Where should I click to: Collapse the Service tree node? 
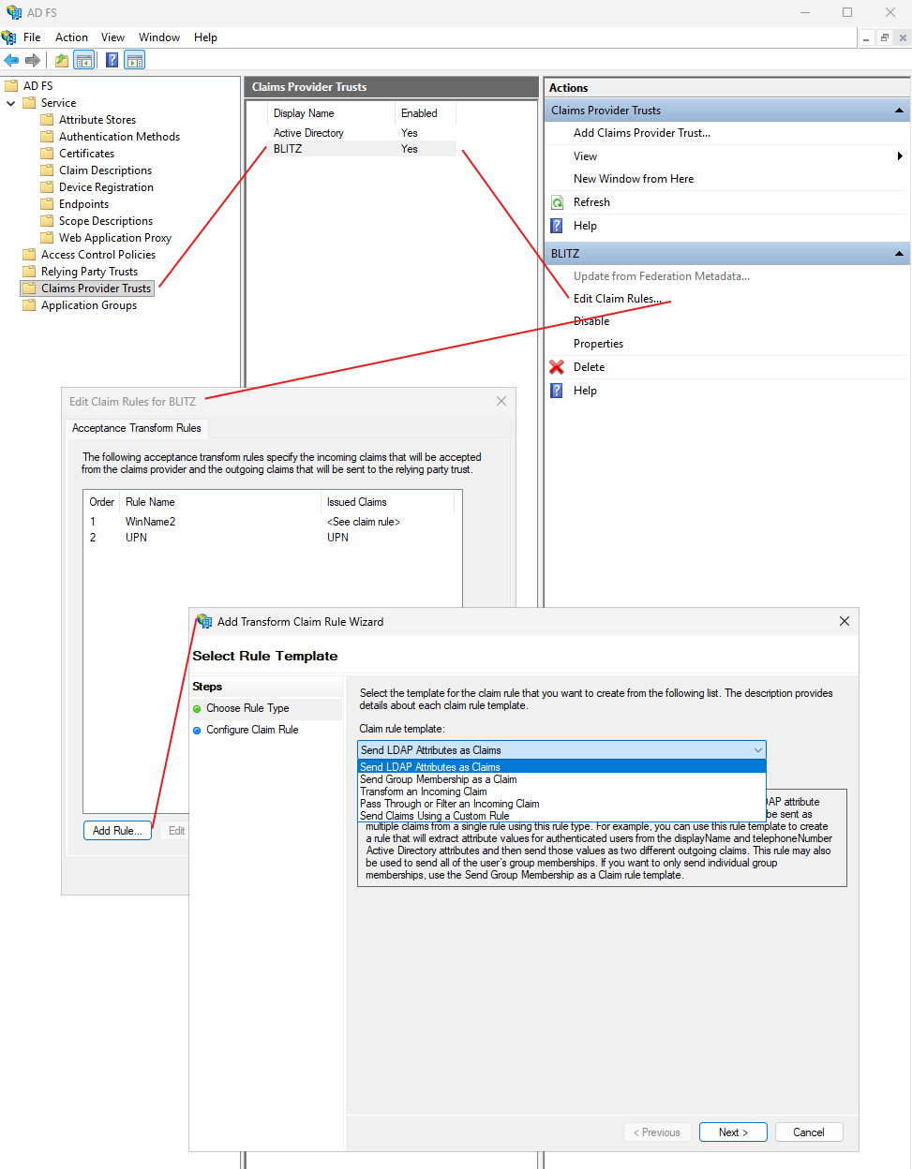click(10, 103)
